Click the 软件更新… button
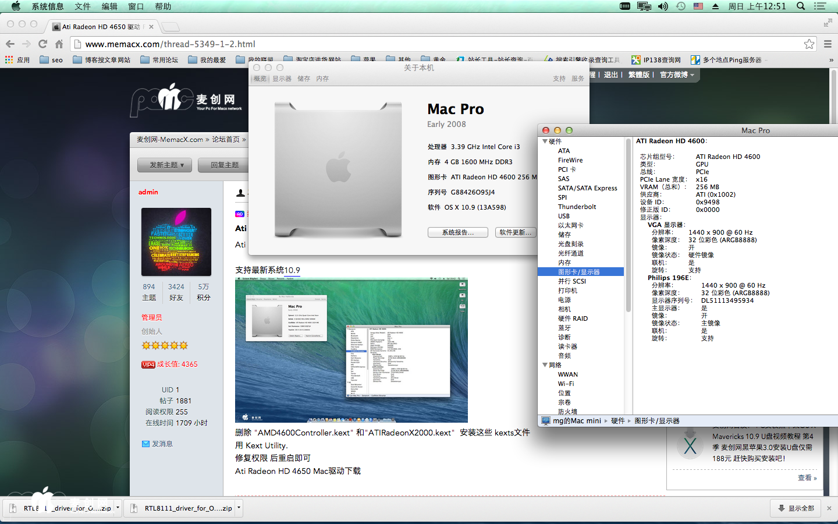 coord(515,232)
